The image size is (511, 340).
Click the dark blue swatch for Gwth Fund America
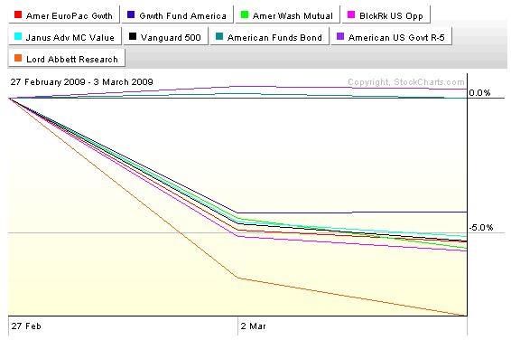click(x=131, y=14)
